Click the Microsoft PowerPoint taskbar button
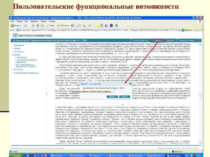Viewport: 210px width, 157px height. 78,156
